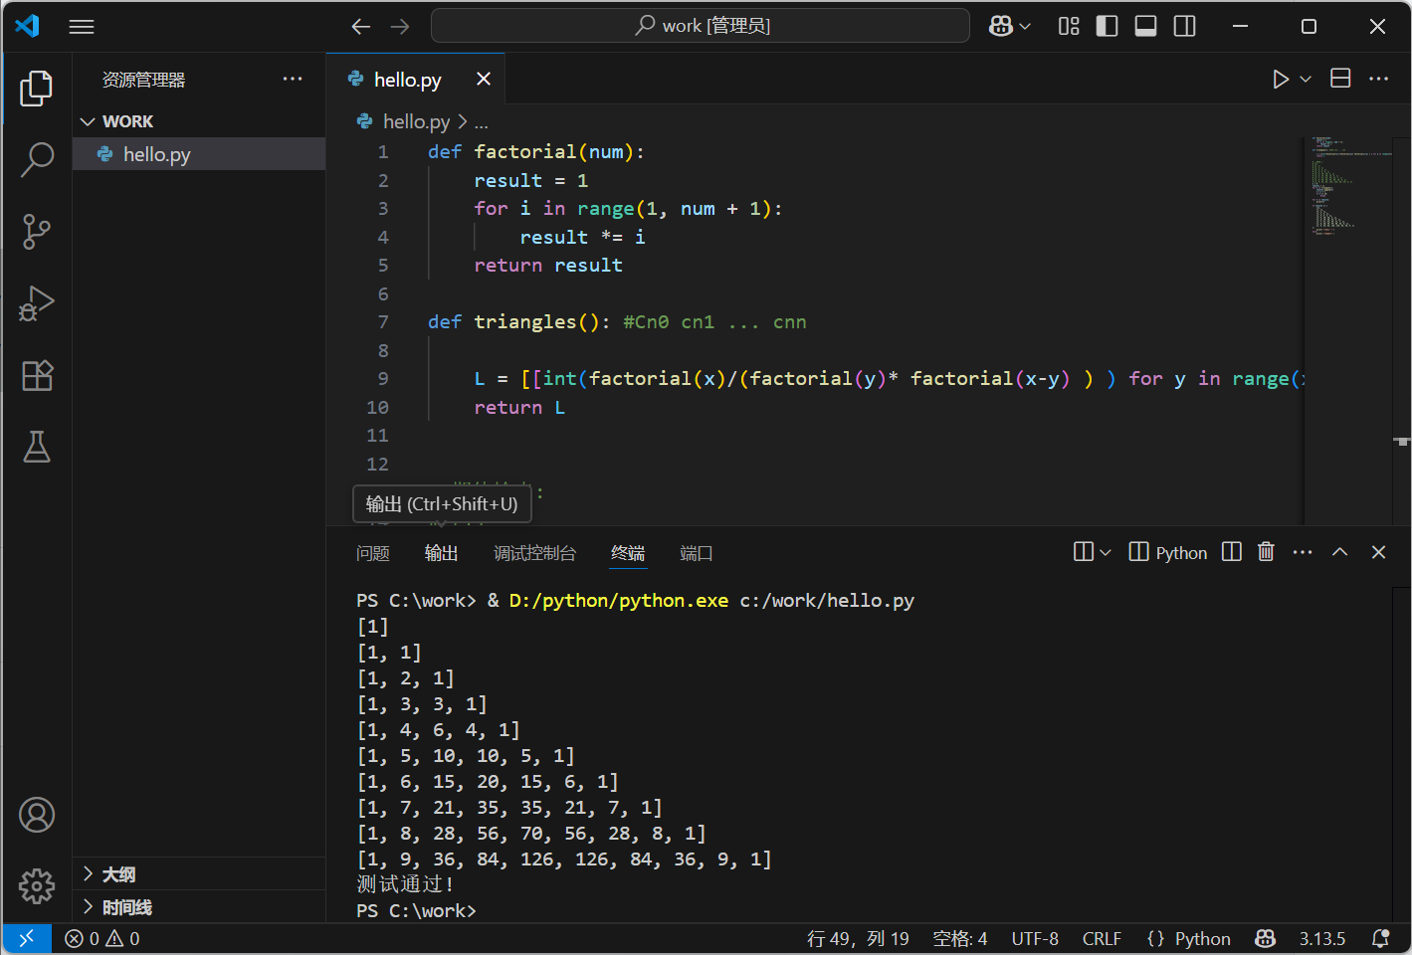Open terminal panel more actions ellipsis
The image size is (1412, 955).
pyautogui.click(x=1303, y=552)
